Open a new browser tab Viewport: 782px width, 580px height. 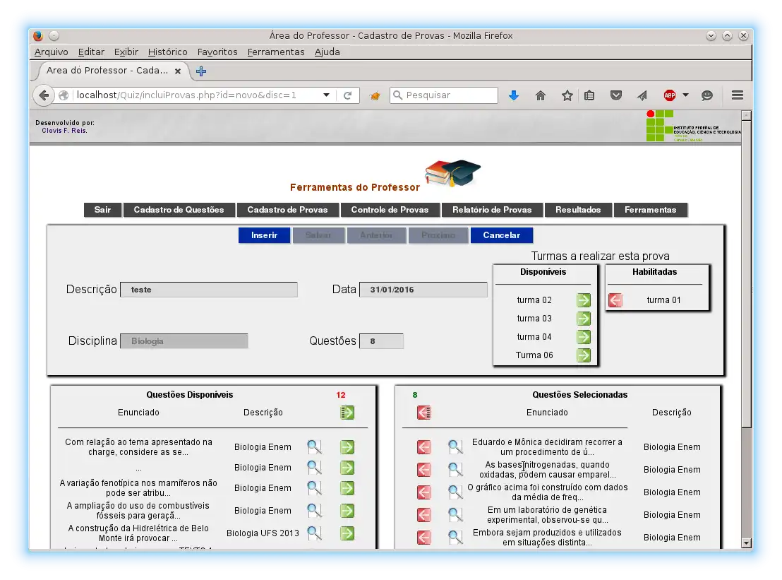coord(201,71)
